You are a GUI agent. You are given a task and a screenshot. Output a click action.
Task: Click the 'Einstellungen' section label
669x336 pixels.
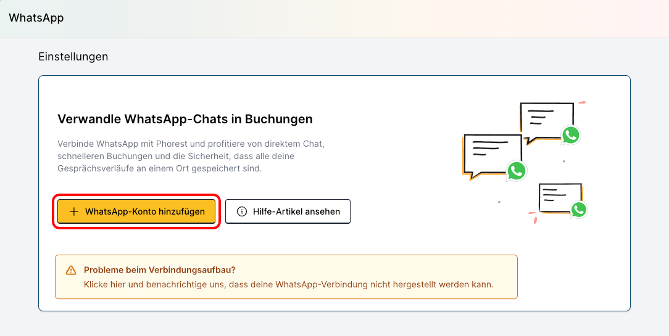[73, 57]
